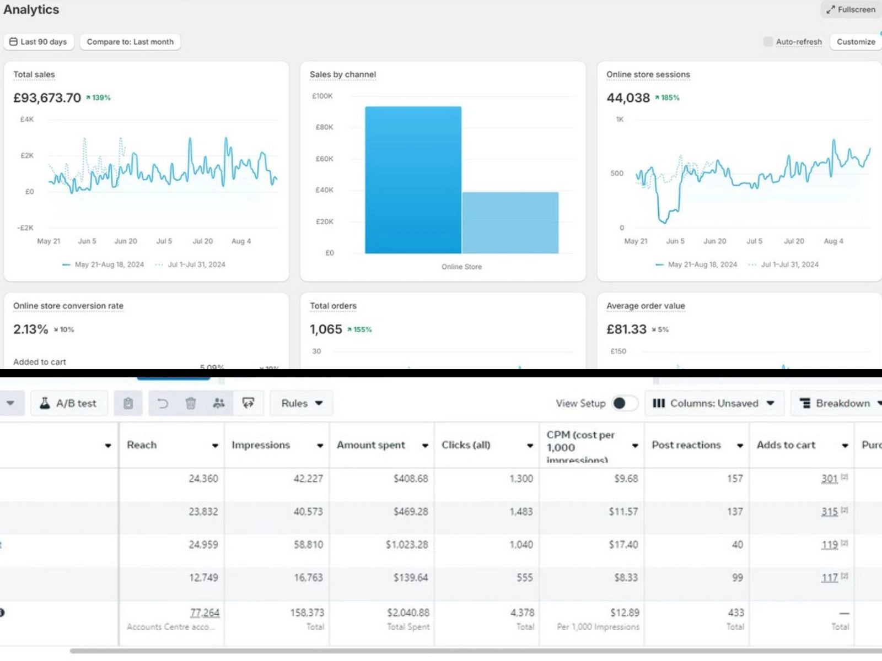Screen dimensions: 882x661
Task: Select the Impressions column header
Action: tap(261, 445)
